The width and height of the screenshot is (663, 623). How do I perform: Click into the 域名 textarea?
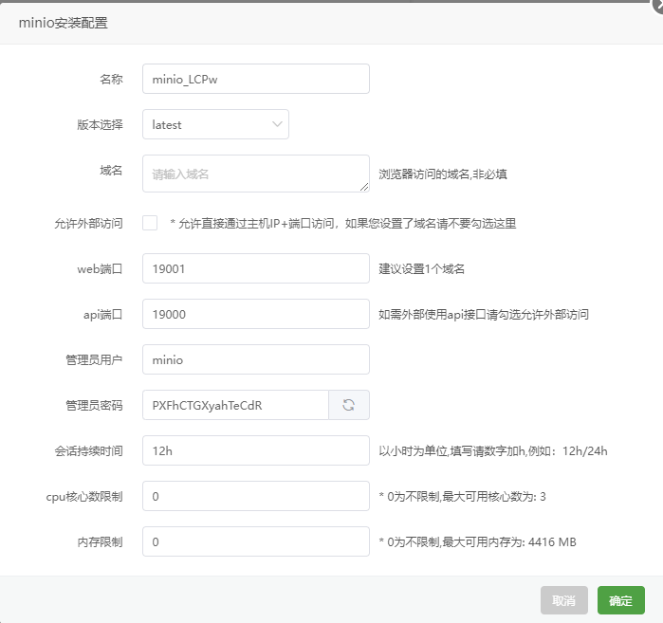pyautogui.click(x=256, y=174)
